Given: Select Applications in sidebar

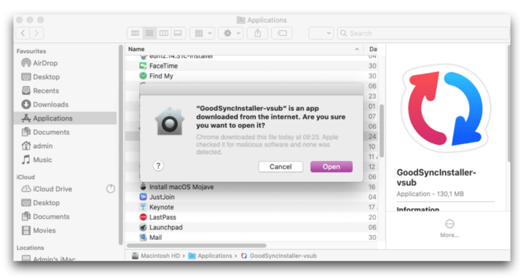Looking at the screenshot, I should (x=65, y=118).
